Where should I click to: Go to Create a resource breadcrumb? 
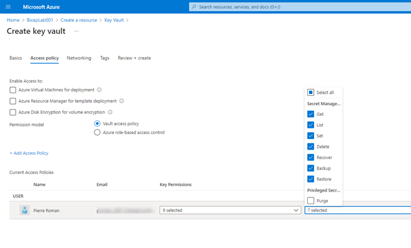pyautogui.click(x=79, y=20)
